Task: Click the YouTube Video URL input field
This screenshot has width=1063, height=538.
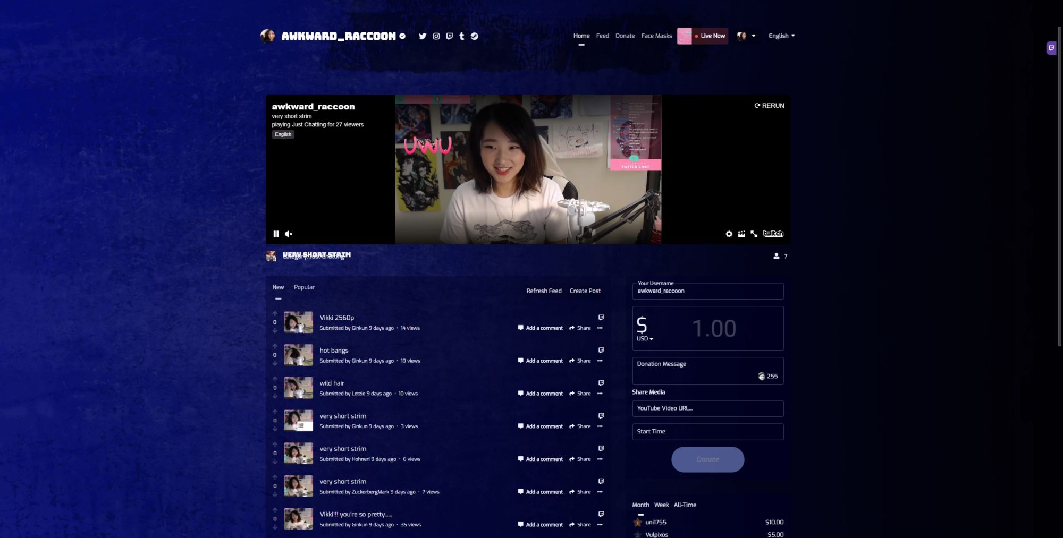Action: coord(707,408)
